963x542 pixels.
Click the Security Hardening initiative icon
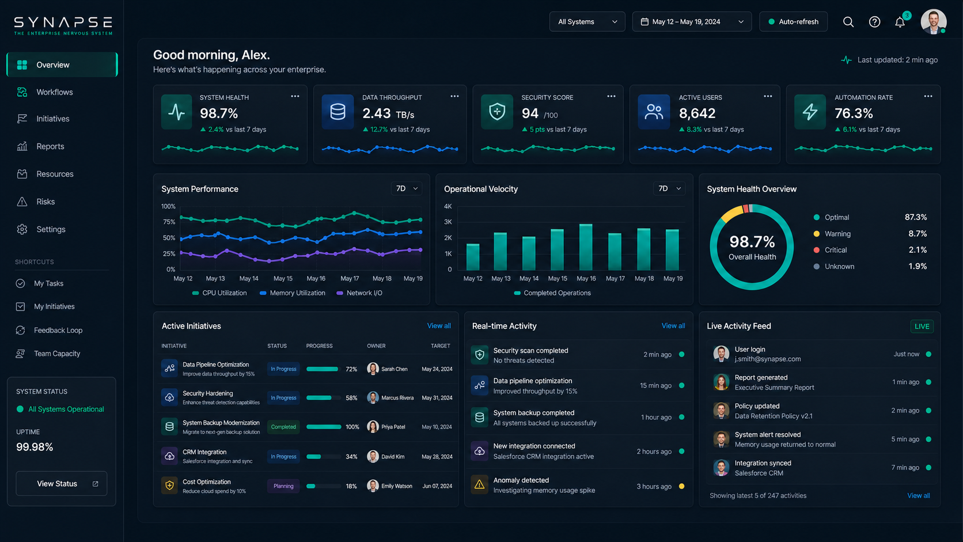(169, 397)
